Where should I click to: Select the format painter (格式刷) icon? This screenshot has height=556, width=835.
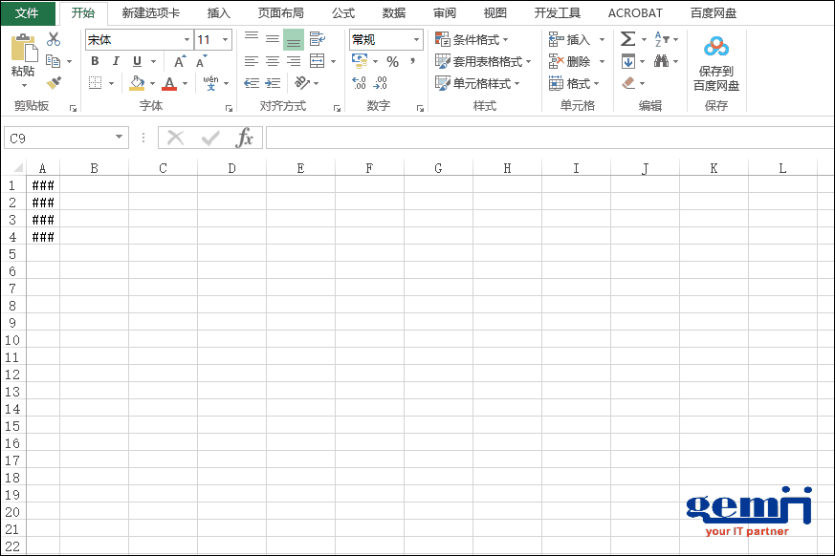[x=55, y=84]
